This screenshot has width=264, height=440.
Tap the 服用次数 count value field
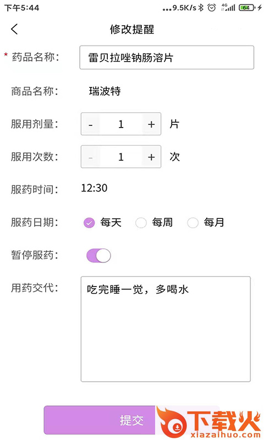pos(121,157)
